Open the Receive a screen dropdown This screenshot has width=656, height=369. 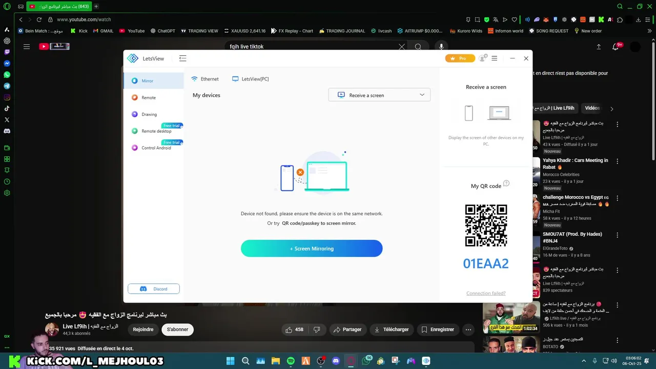[x=379, y=95]
